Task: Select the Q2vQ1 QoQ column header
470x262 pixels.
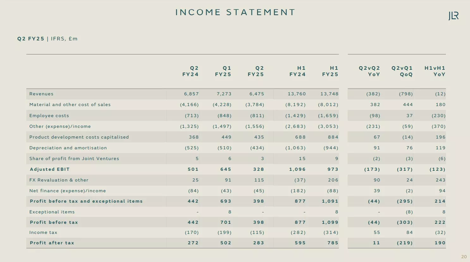Action: tap(402, 71)
